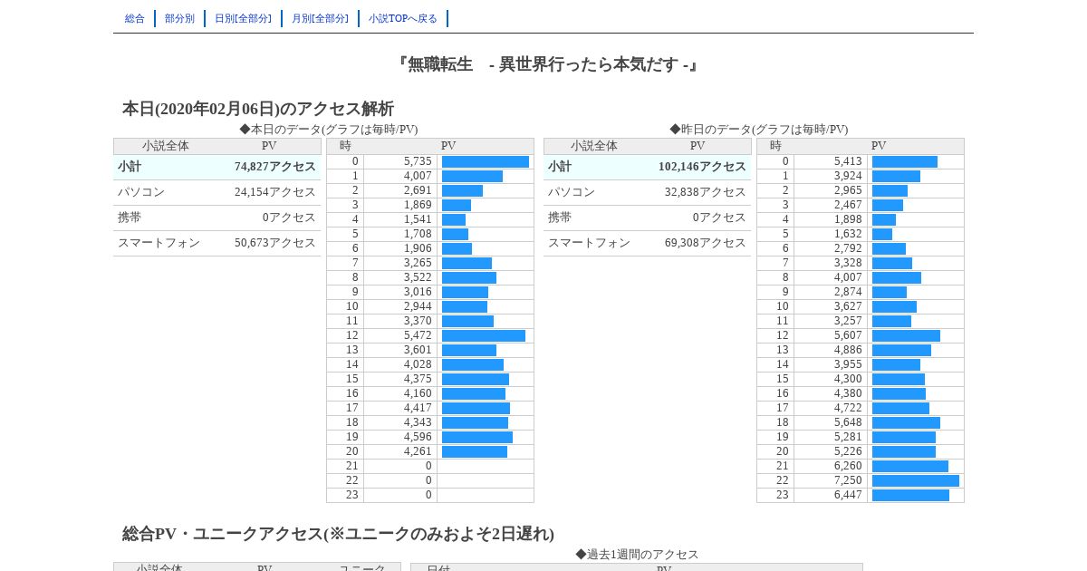This screenshot has width=1087, height=571.
Task: Click the 総合PV・ユニークアクセス section heading
Action: pyautogui.click(x=339, y=534)
